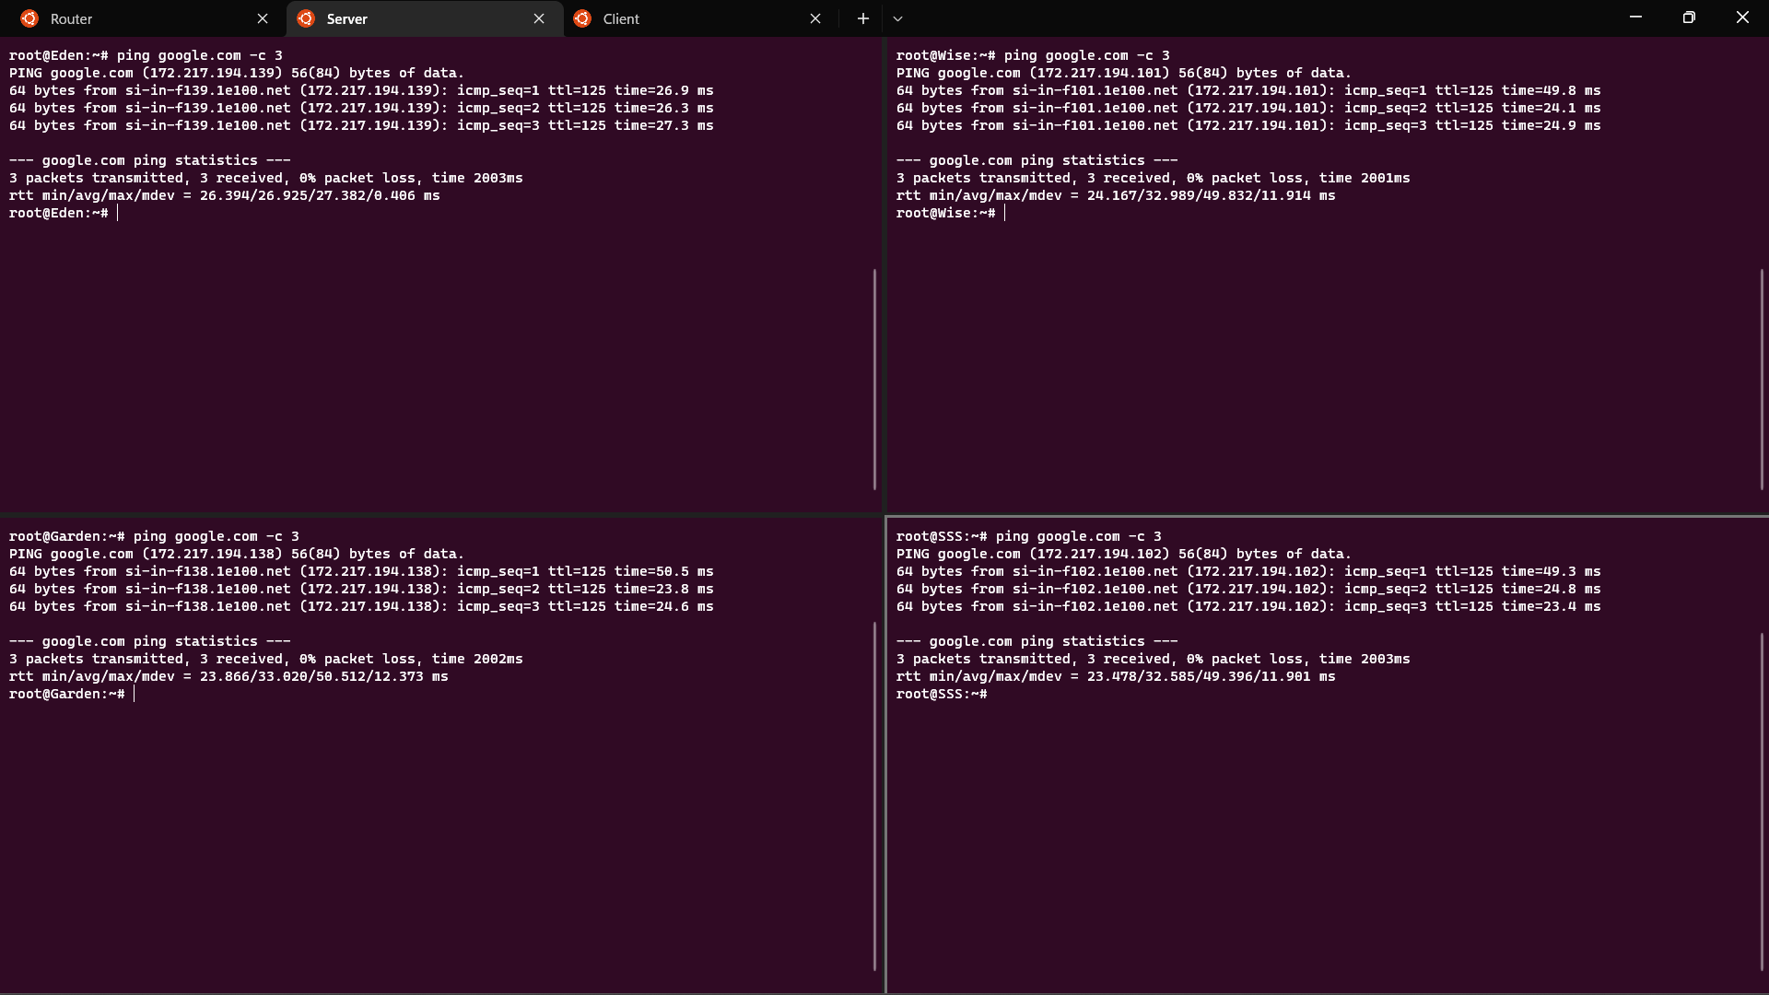The image size is (1769, 995).
Task: Open a new terminal tab with the plus icon
Action: pos(862,18)
